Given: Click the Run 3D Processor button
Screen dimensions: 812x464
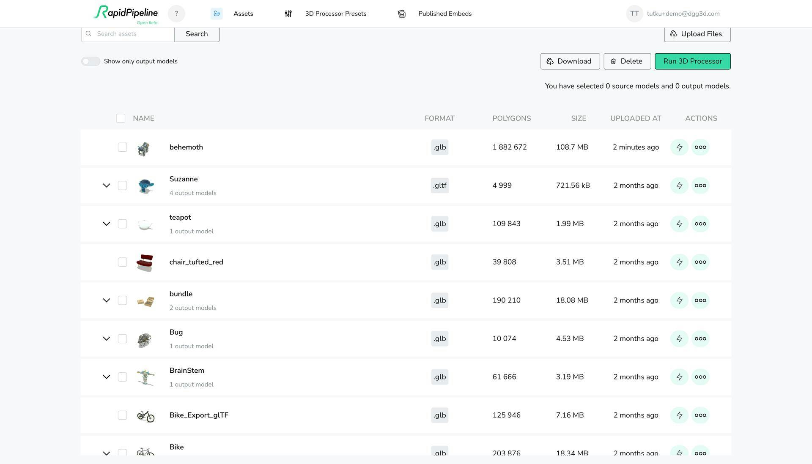Looking at the screenshot, I should [692, 61].
